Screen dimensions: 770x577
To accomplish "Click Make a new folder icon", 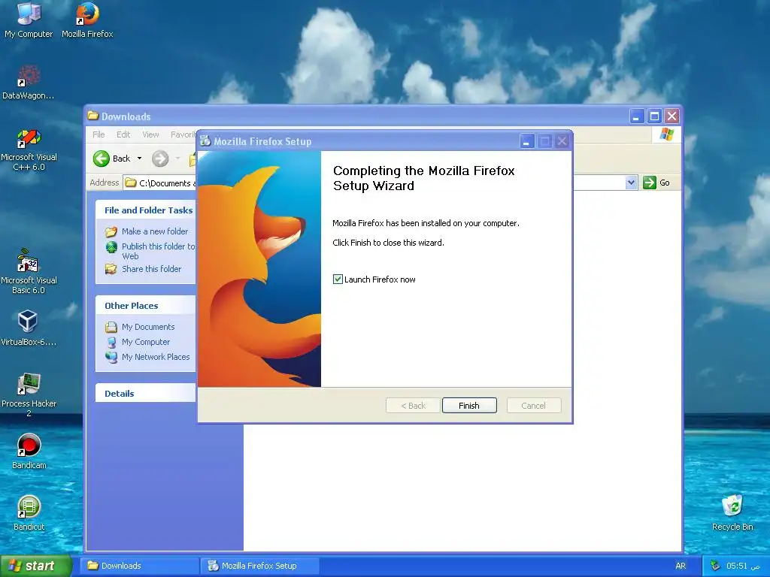I will click(x=111, y=231).
